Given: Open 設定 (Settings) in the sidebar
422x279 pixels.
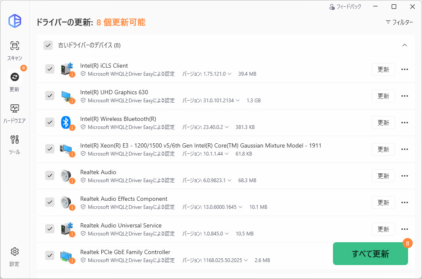Looking at the screenshot, I should coord(14,257).
